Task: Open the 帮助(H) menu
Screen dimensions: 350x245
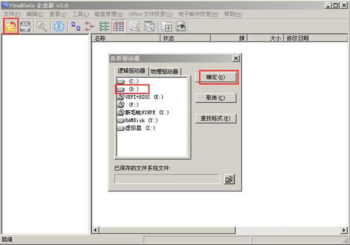Action: [233, 14]
